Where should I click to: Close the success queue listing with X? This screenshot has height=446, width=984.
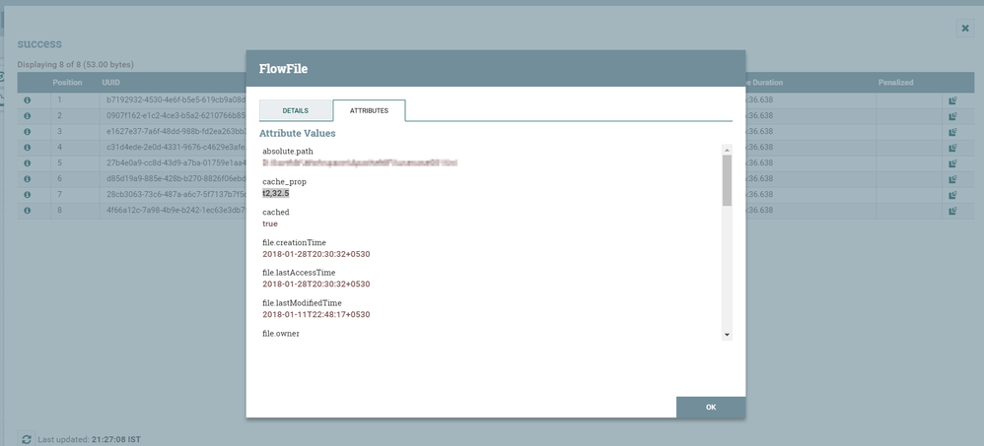pos(965,29)
